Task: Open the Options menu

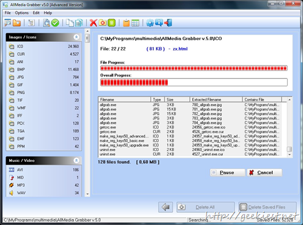Action: (x=22, y=13)
